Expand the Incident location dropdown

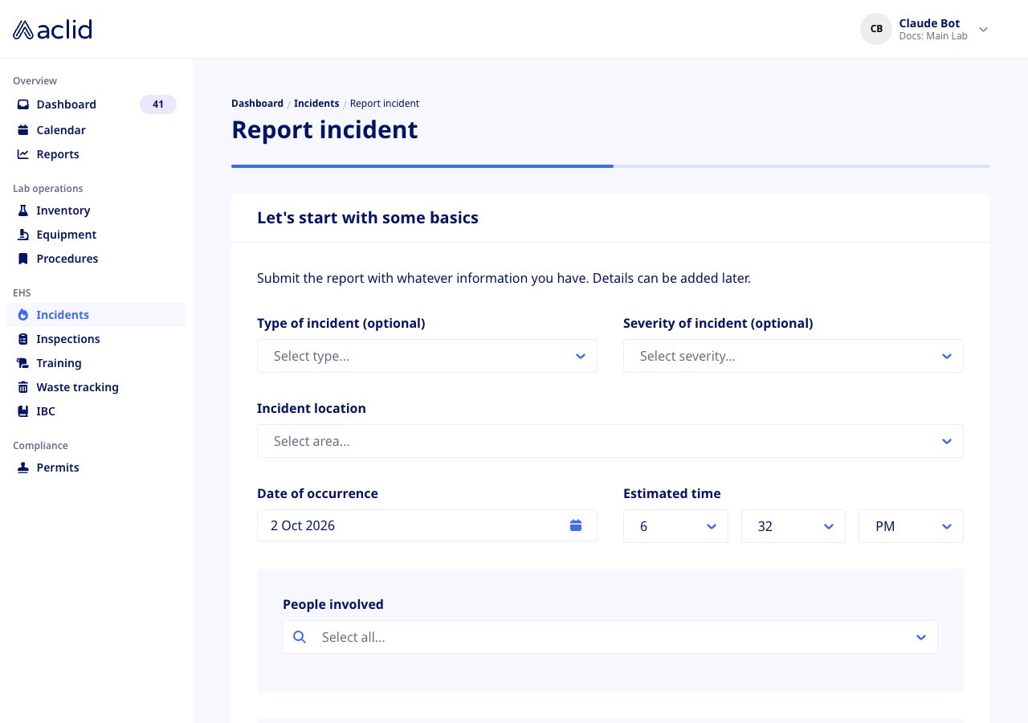(610, 441)
